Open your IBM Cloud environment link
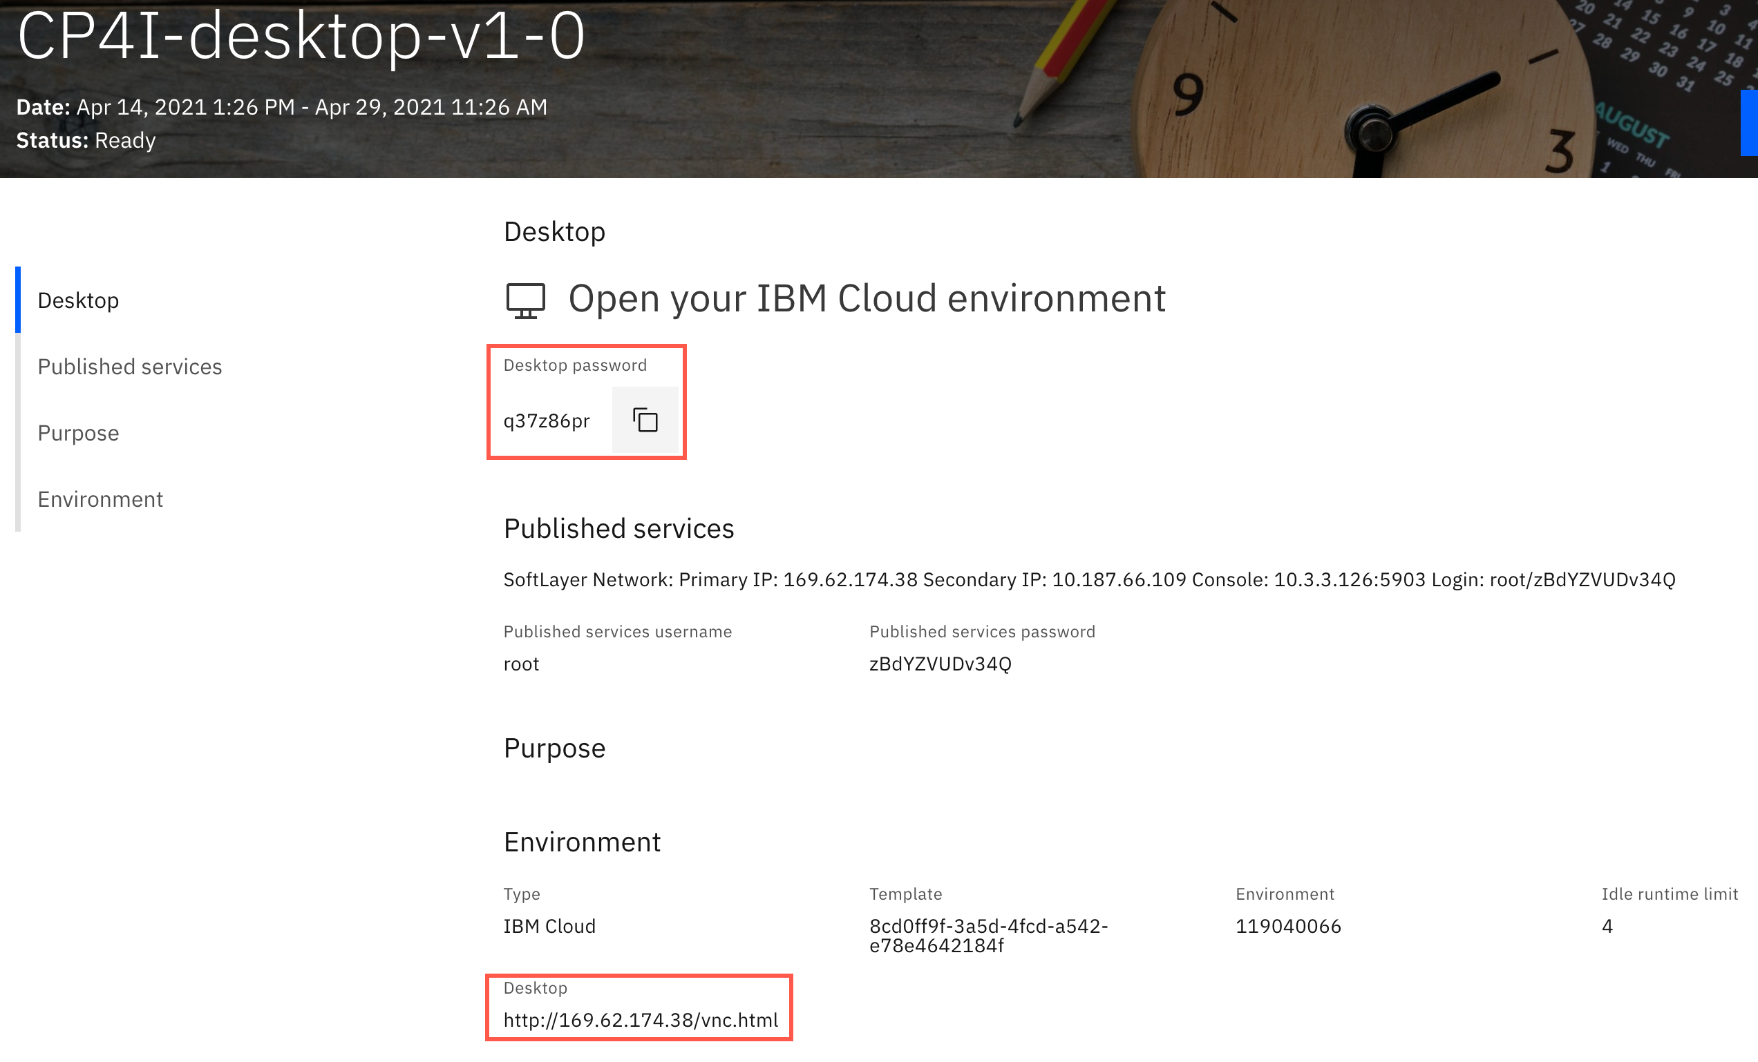 (867, 298)
